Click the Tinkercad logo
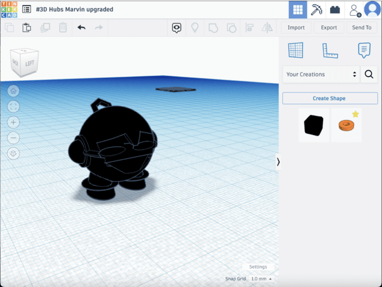 tap(9, 10)
